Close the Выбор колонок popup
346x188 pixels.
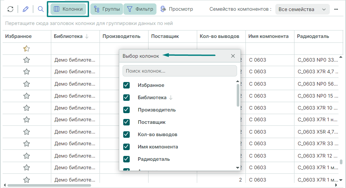[233, 56]
